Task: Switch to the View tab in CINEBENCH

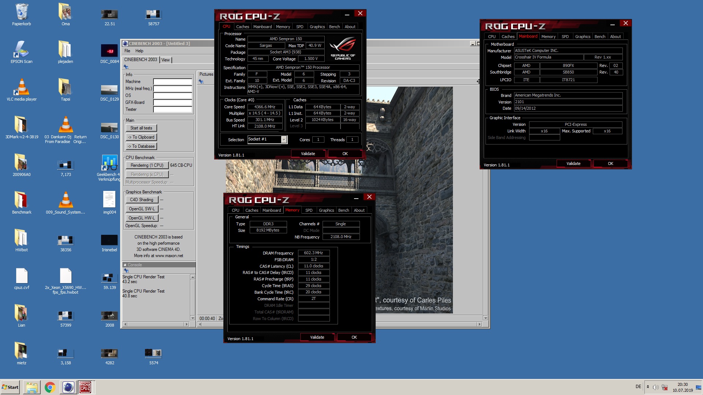Action: 165,60
